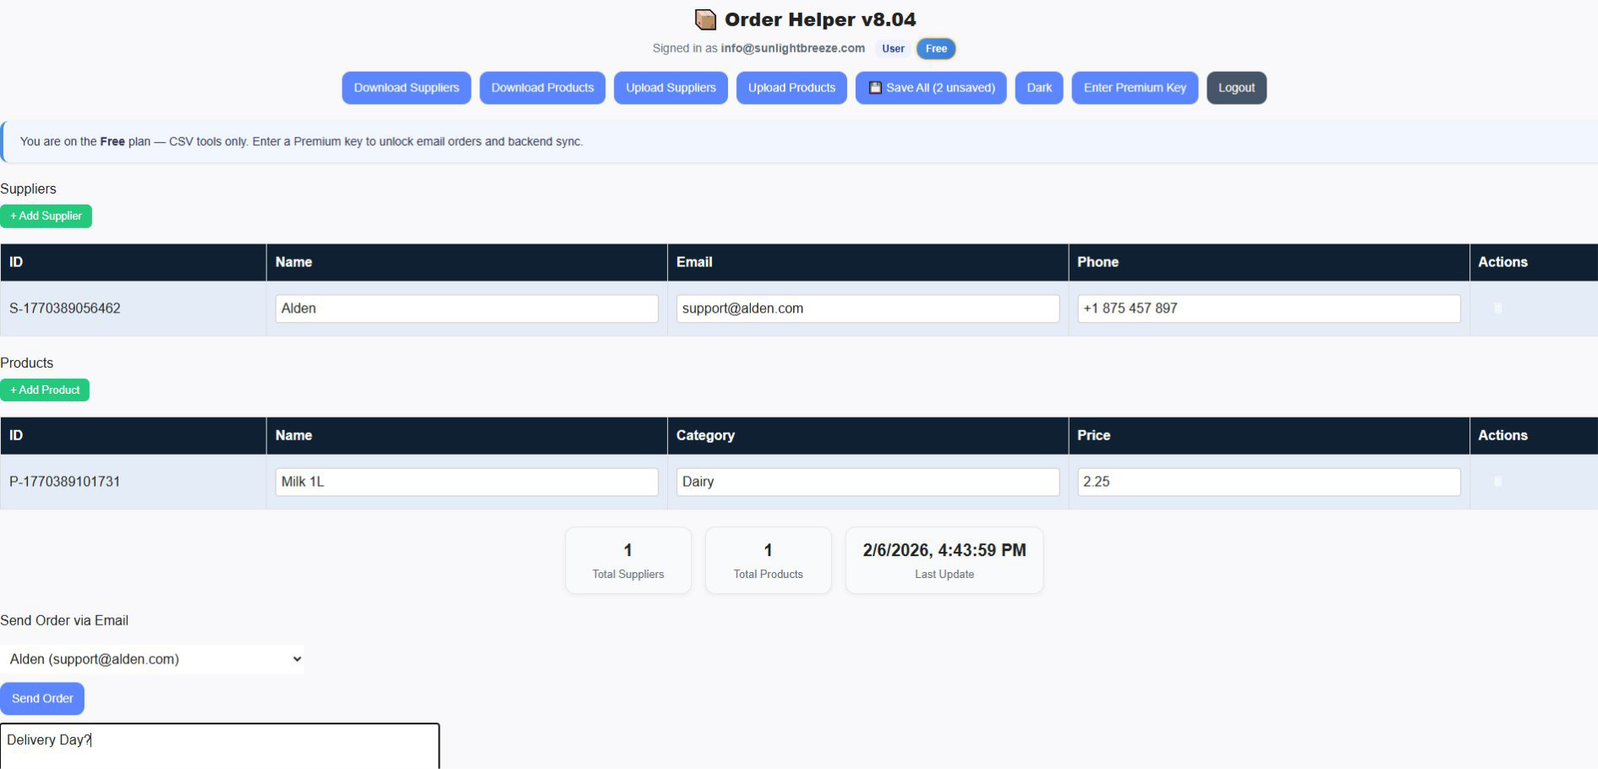Screen dimensions: 1598x769
Task: Toggle Dark mode
Action: pos(1039,88)
